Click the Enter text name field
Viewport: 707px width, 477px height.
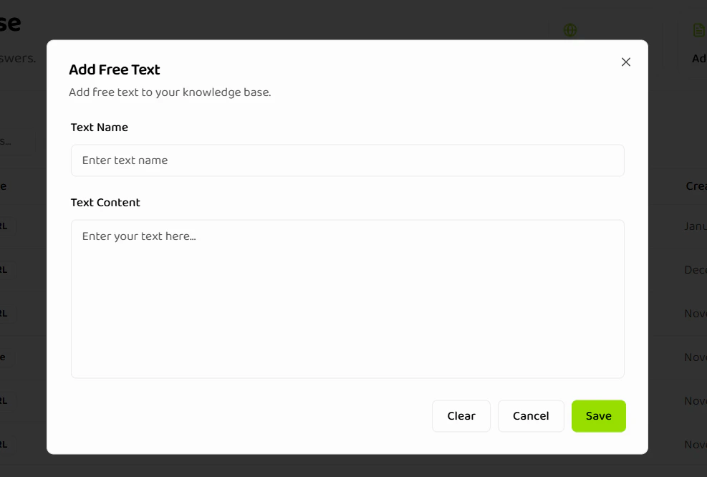click(347, 160)
